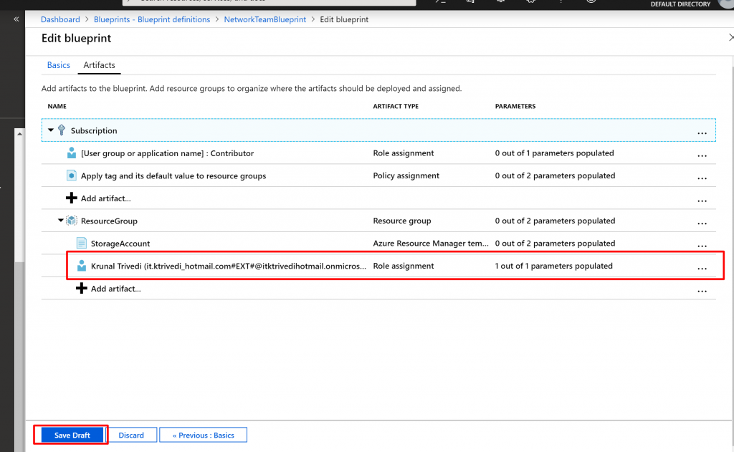Go to Previous: Basics step

(x=203, y=435)
